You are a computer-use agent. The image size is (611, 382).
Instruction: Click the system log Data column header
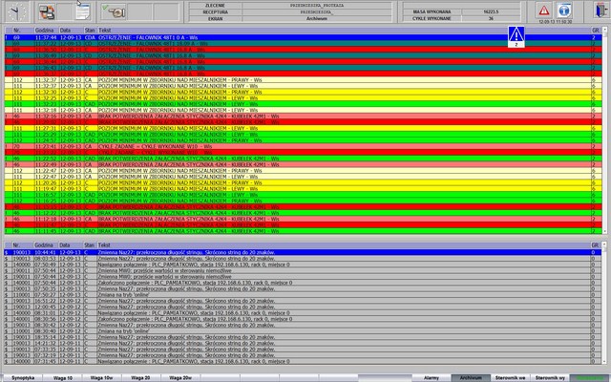pos(71,245)
